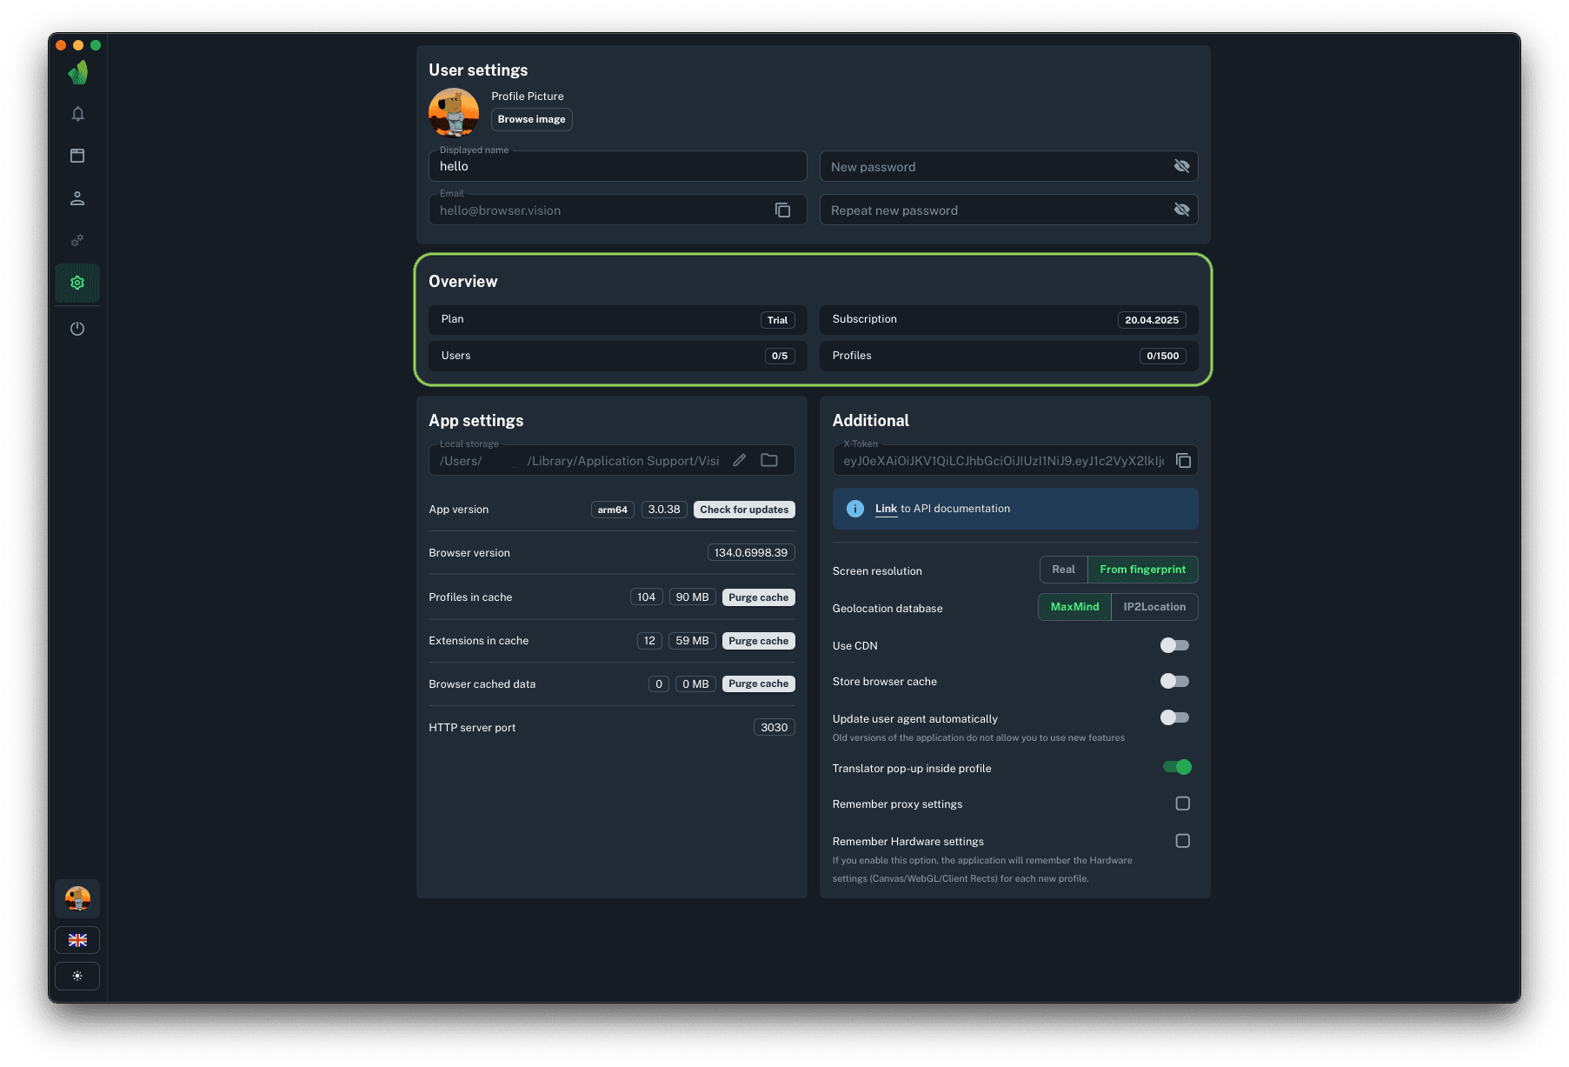Click Check for updates button

tap(744, 510)
